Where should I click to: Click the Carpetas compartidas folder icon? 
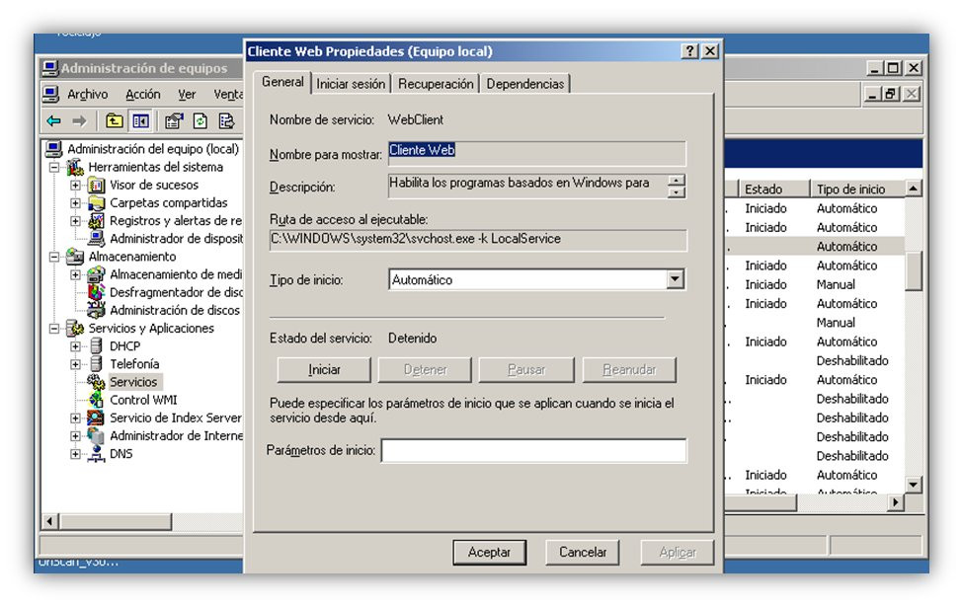tap(96, 202)
